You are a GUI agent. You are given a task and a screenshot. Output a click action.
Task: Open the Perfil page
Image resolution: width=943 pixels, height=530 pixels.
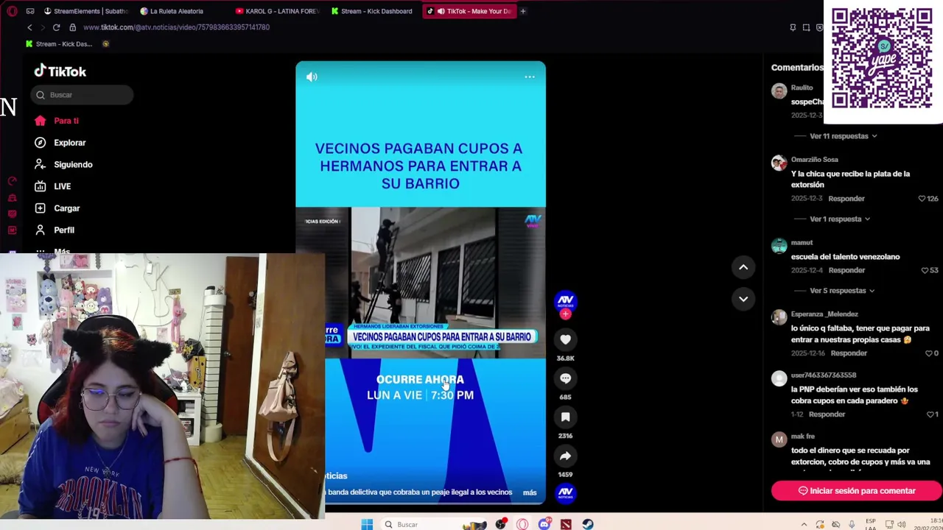tap(55, 230)
